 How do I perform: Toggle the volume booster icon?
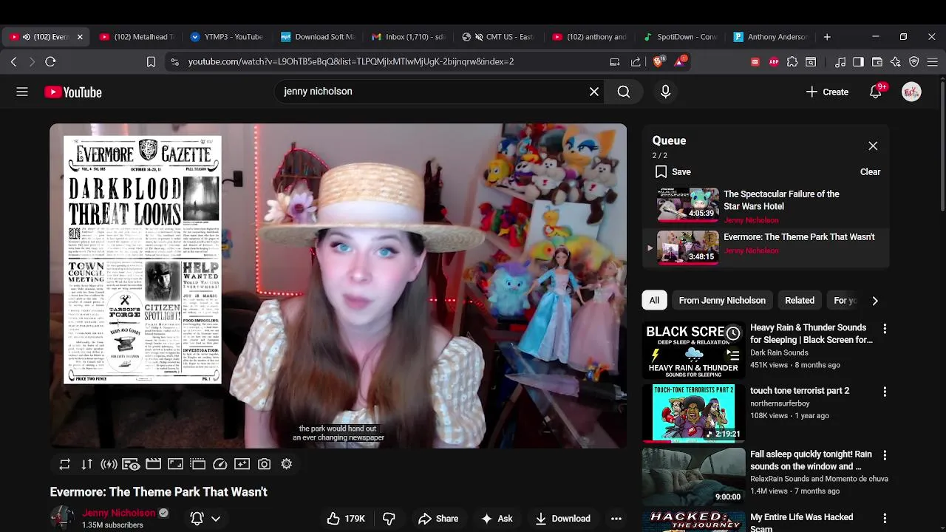tap(109, 464)
